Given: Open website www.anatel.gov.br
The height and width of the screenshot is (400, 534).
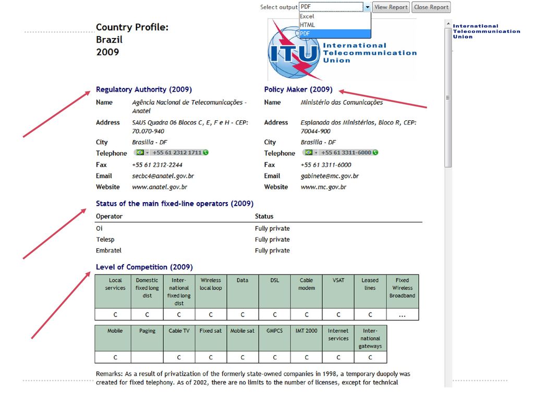Looking at the screenshot, I should coord(160,187).
